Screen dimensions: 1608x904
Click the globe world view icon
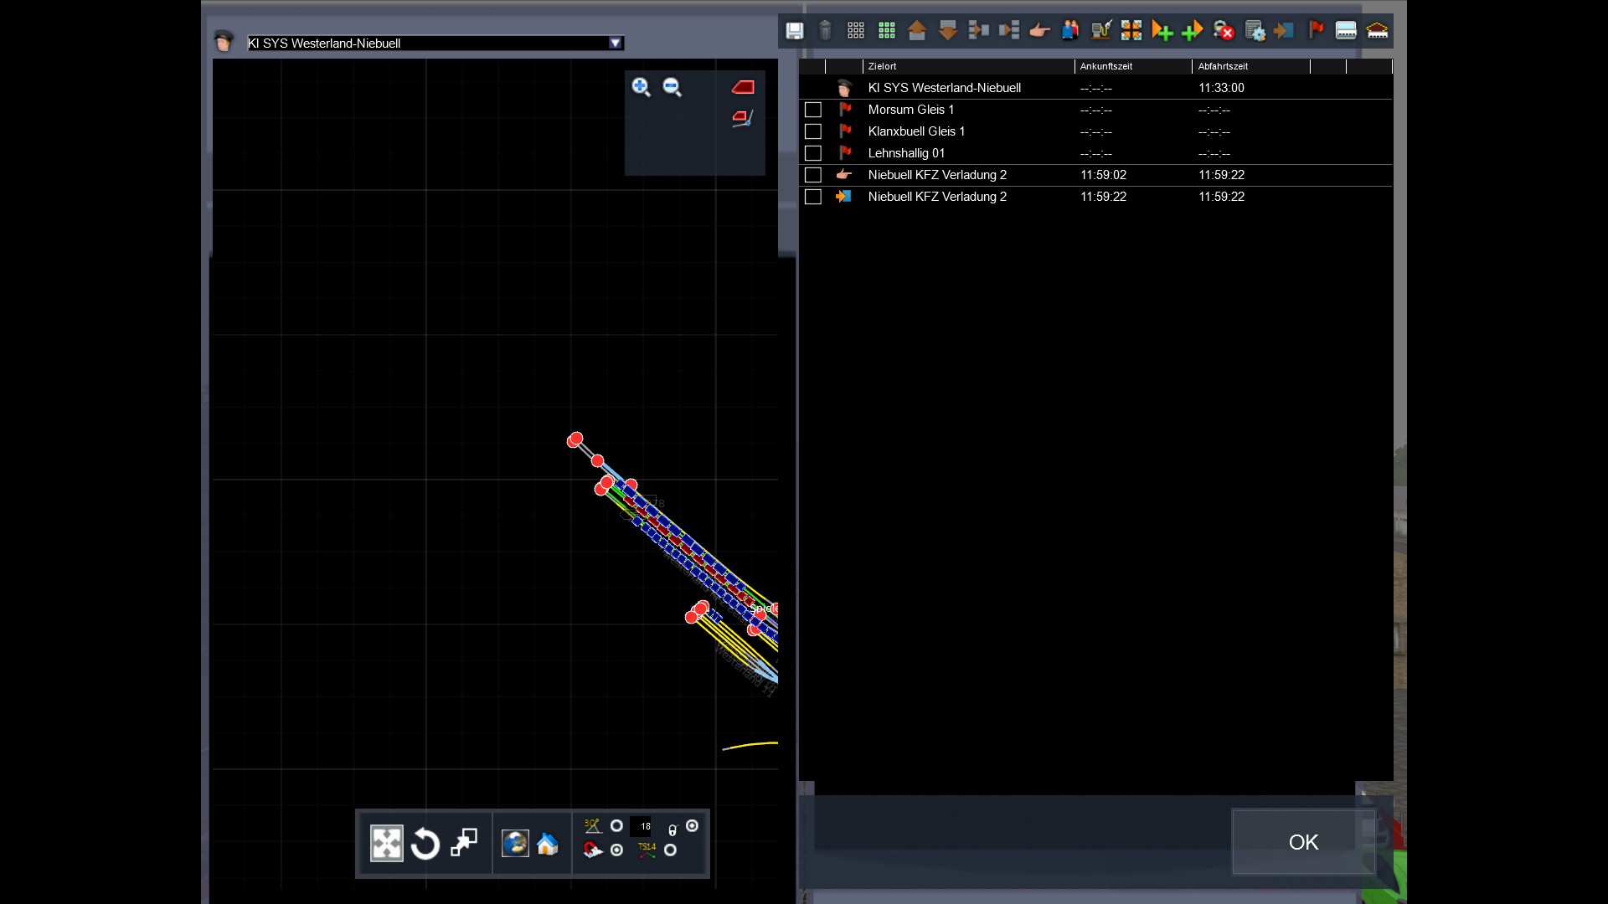514,844
